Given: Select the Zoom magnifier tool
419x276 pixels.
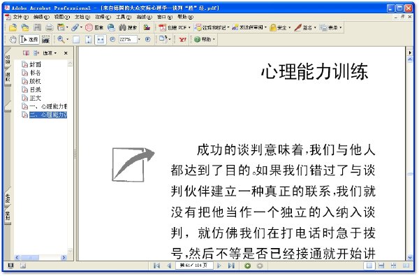Looking at the screenshot, I should coord(61,40).
